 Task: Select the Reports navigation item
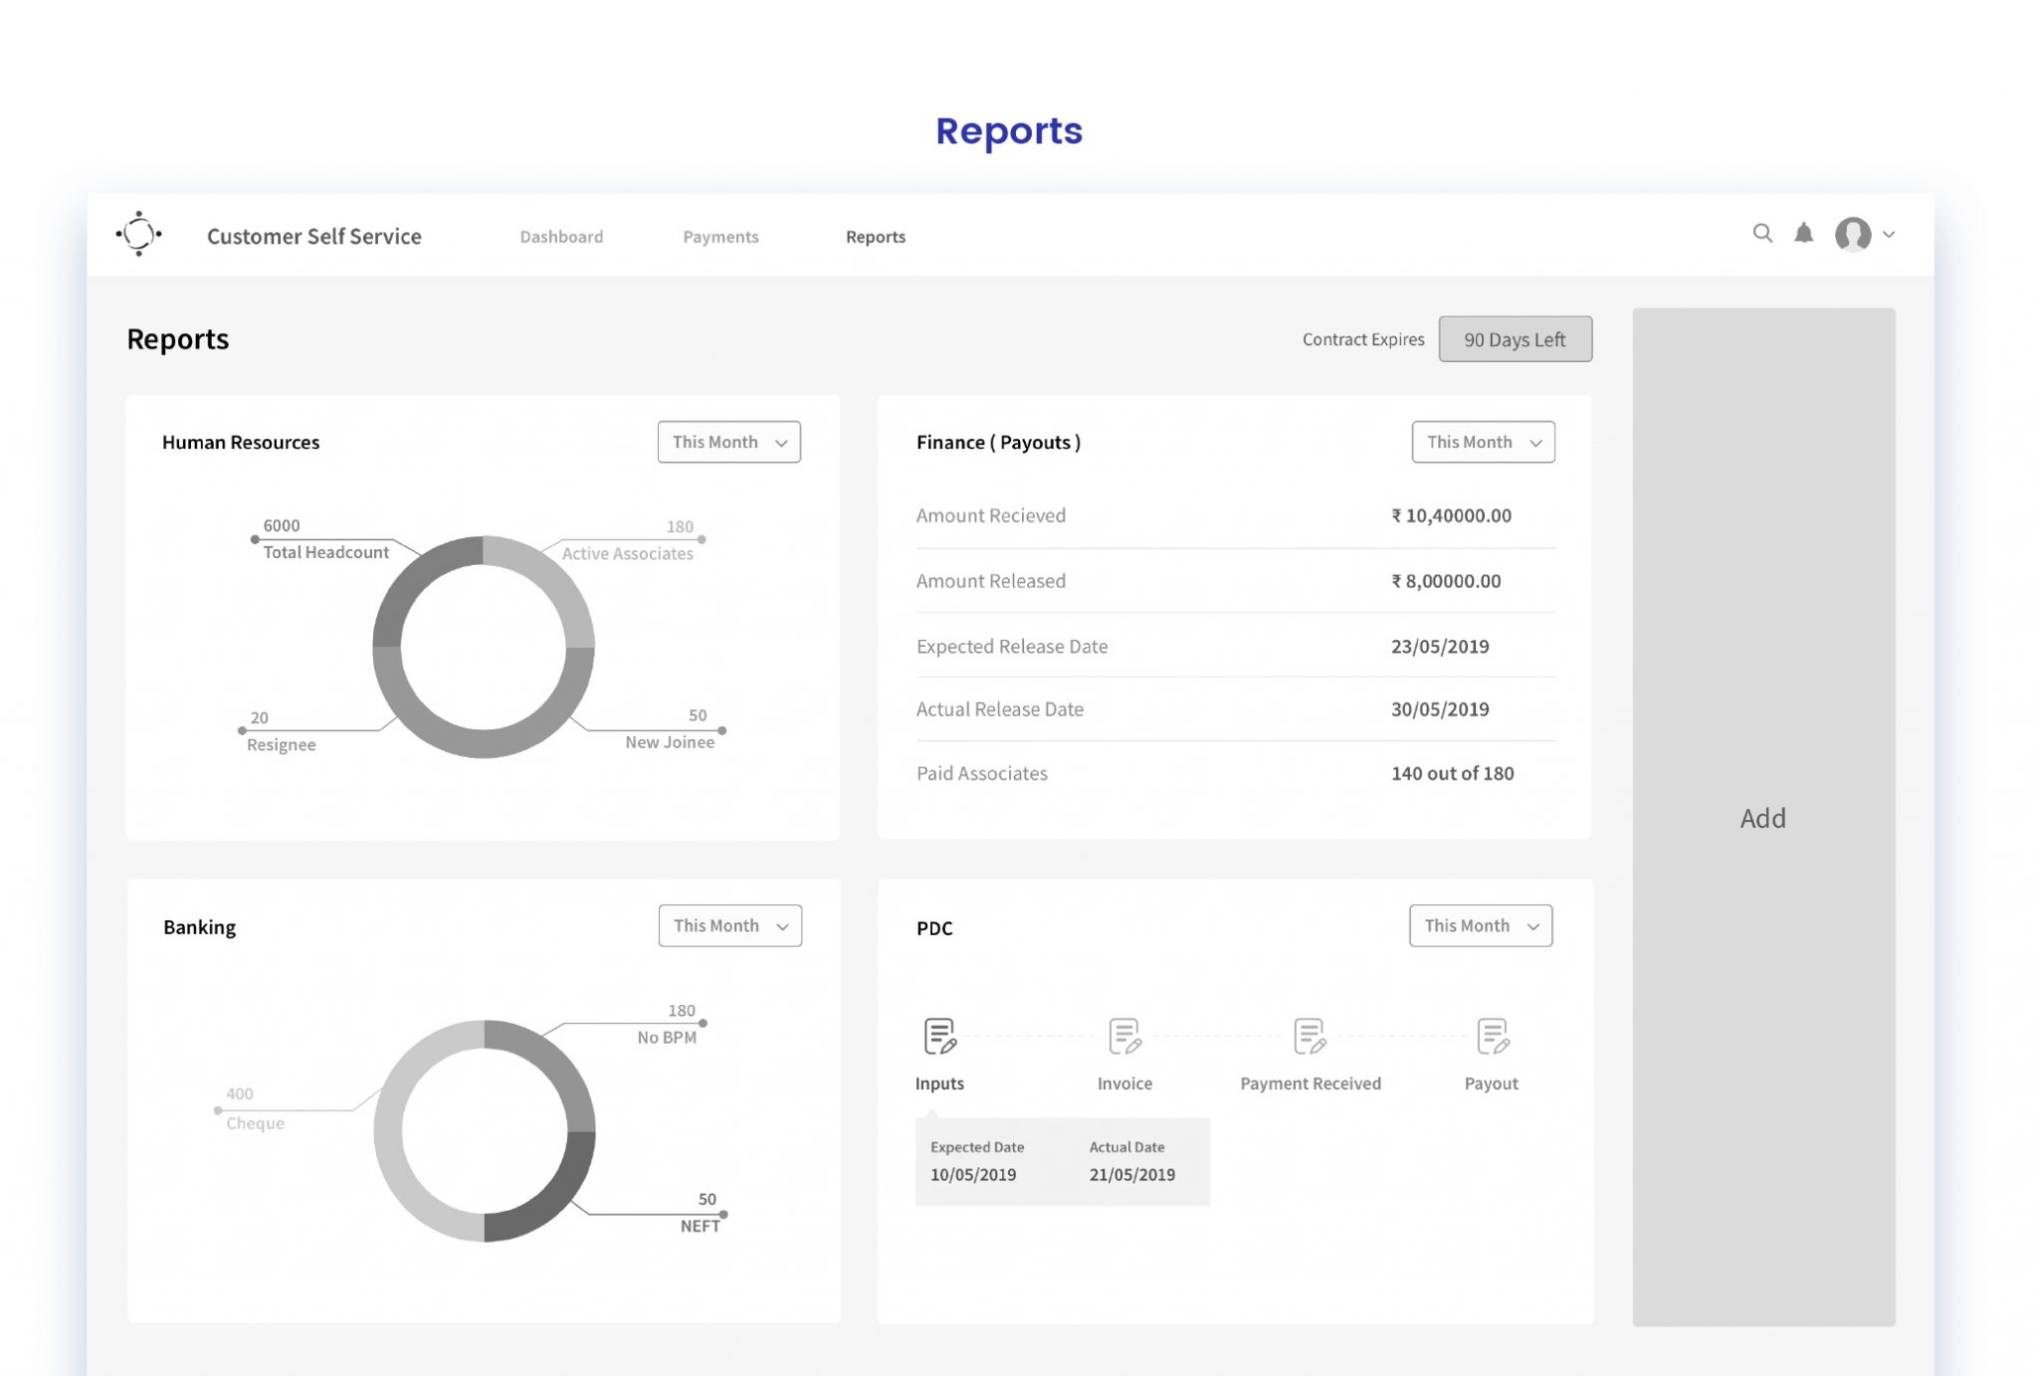point(875,237)
